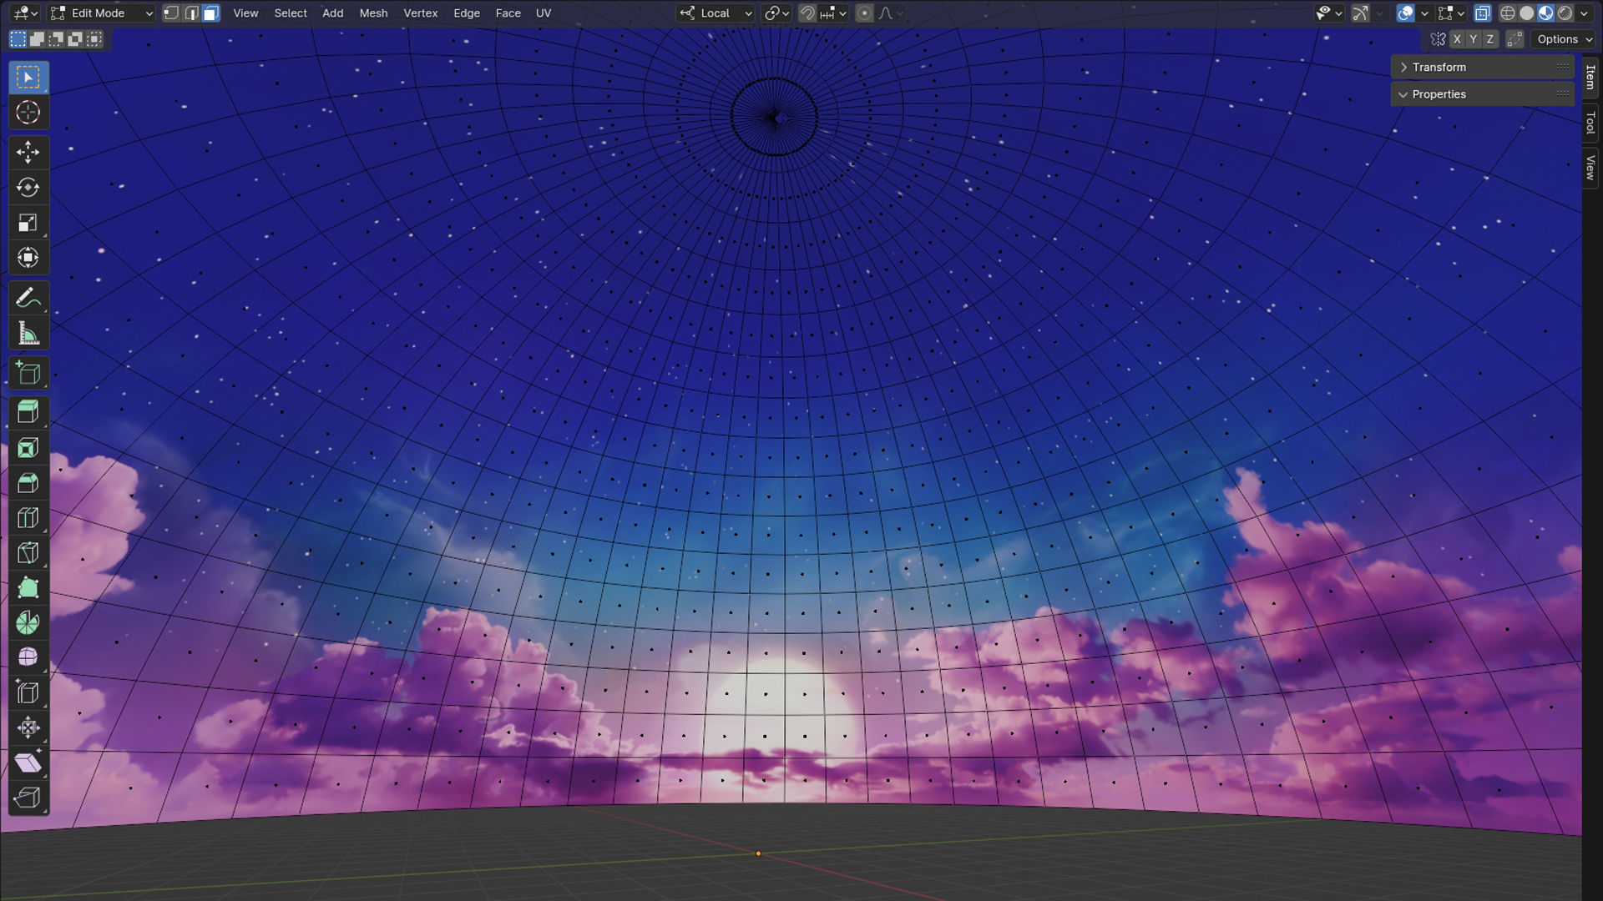The width and height of the screenshot is (1603, 901).
Task: Select the Edge Slide tool
Action: coord(28,692)
